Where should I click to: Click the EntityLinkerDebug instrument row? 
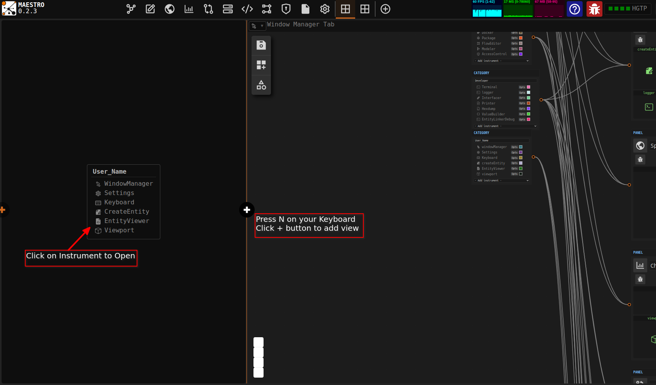point(503,119)
